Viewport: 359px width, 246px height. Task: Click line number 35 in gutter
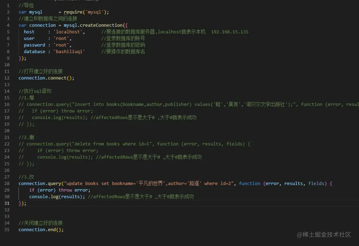[x=7, y=230]
